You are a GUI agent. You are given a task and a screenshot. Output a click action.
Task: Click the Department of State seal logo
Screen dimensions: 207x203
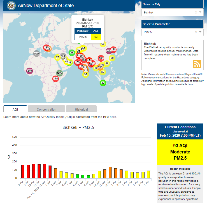coord(11,5)
